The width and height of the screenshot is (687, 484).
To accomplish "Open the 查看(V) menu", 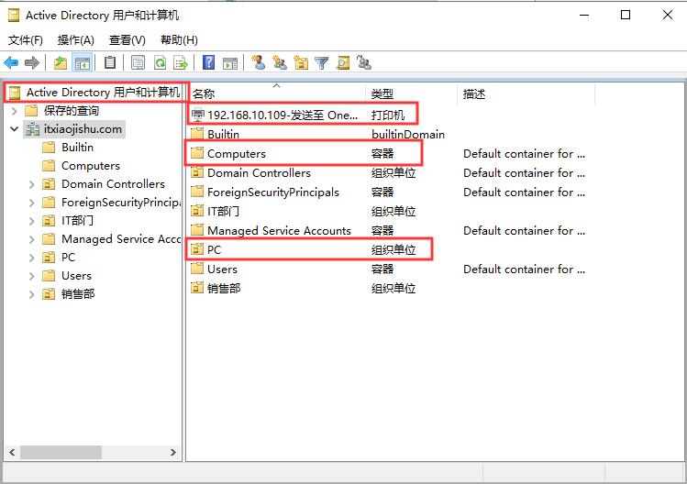I will (x=127, y=40).
